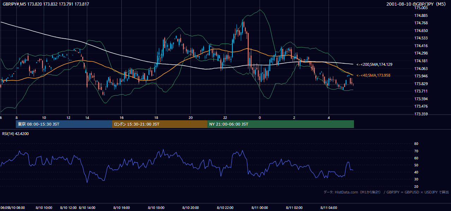Screen dimensions: 451x211
Task: Click hour label 16 under the price chart
Action: (x=121, y=117)
